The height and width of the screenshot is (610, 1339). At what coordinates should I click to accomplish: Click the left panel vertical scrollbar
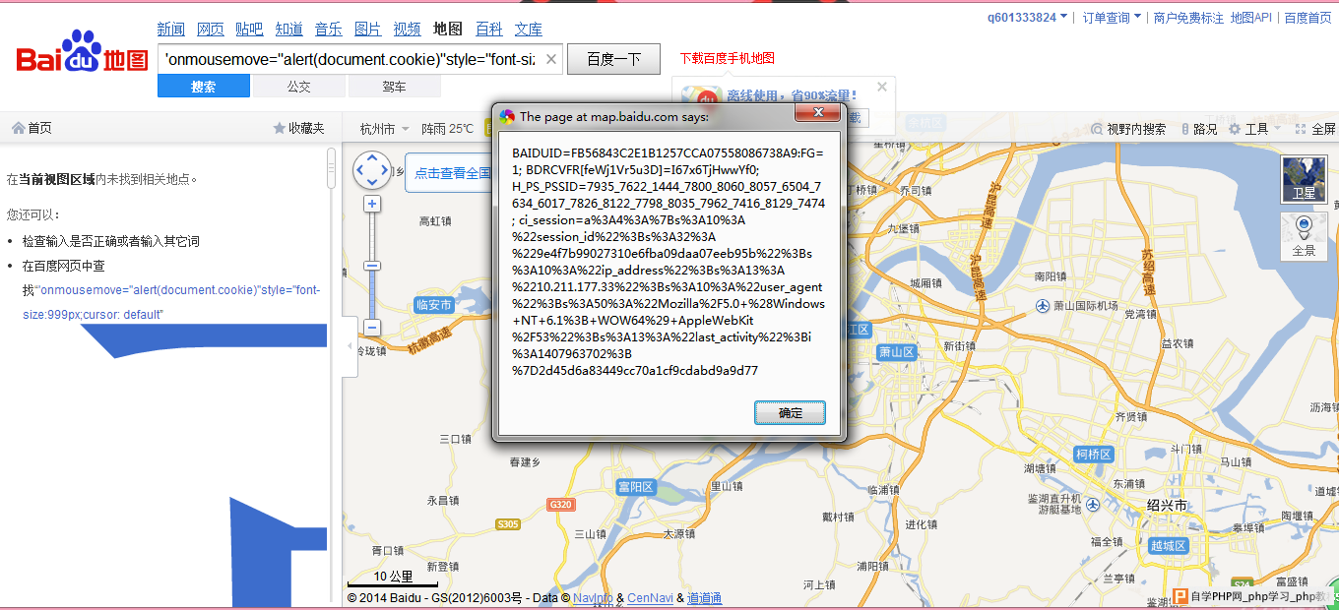331,168
